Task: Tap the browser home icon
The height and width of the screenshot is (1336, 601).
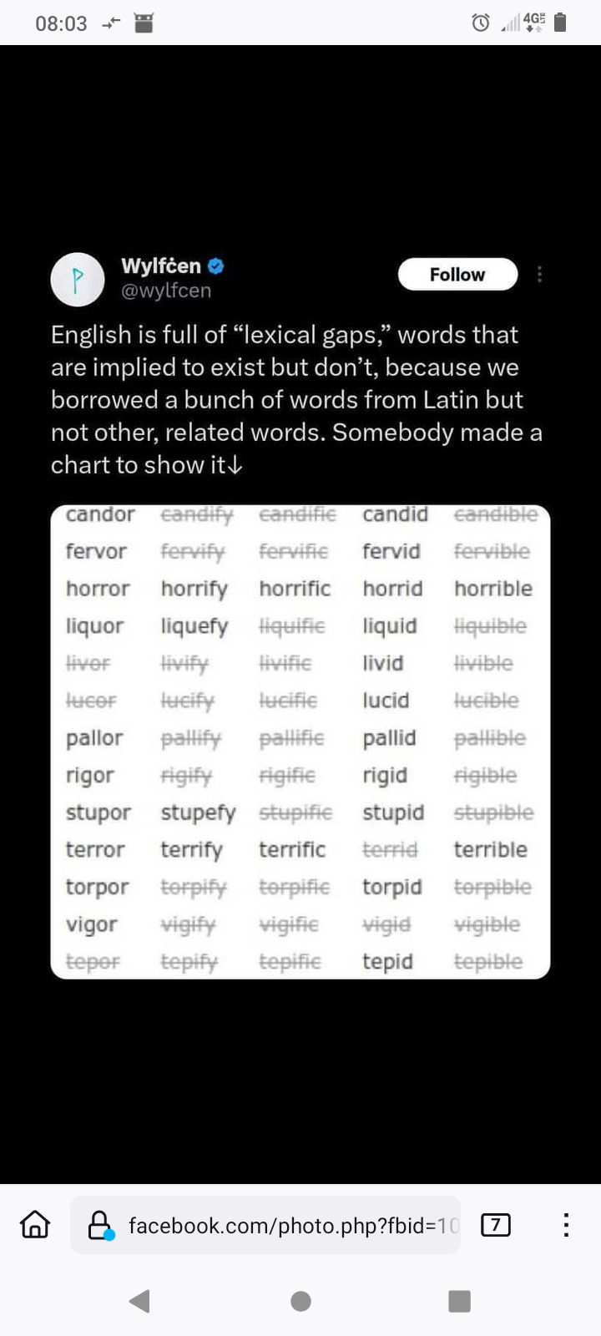Action: [35, 1225]
